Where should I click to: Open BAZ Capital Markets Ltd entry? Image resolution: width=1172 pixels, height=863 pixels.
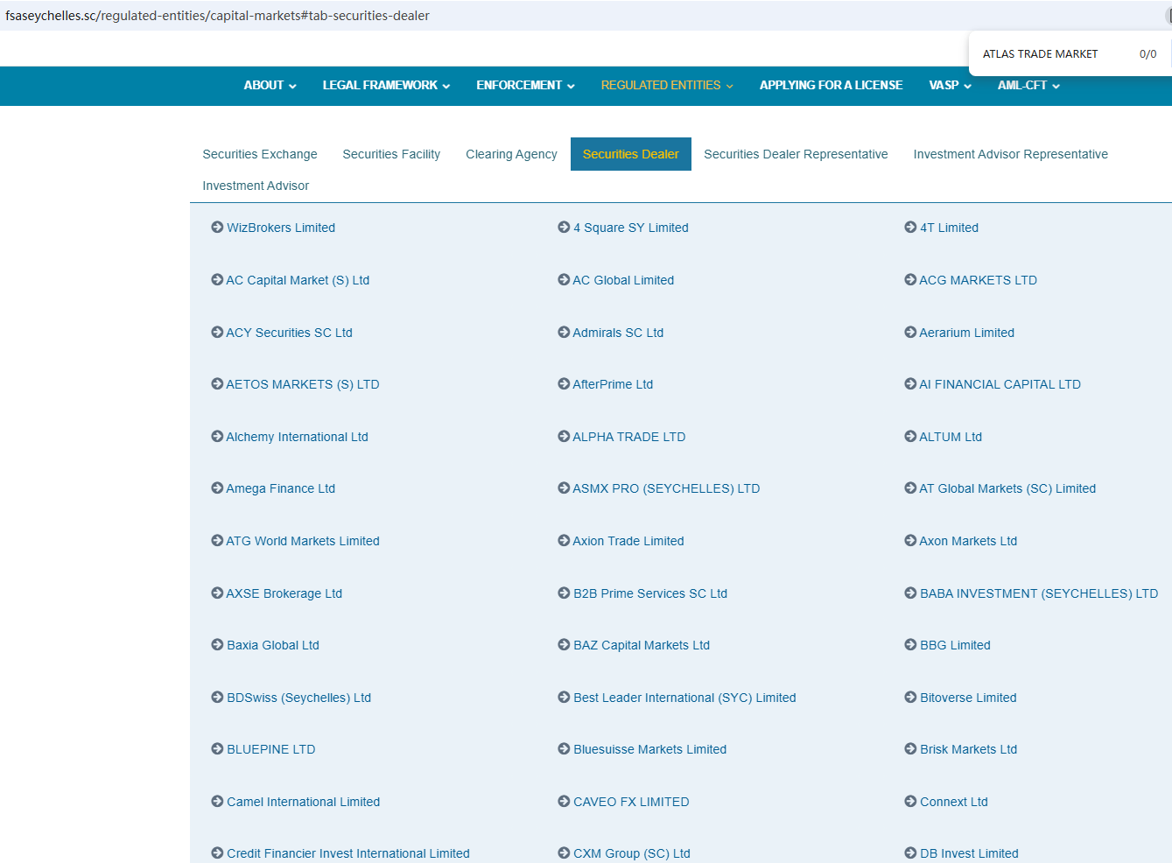tap(642, 645)
